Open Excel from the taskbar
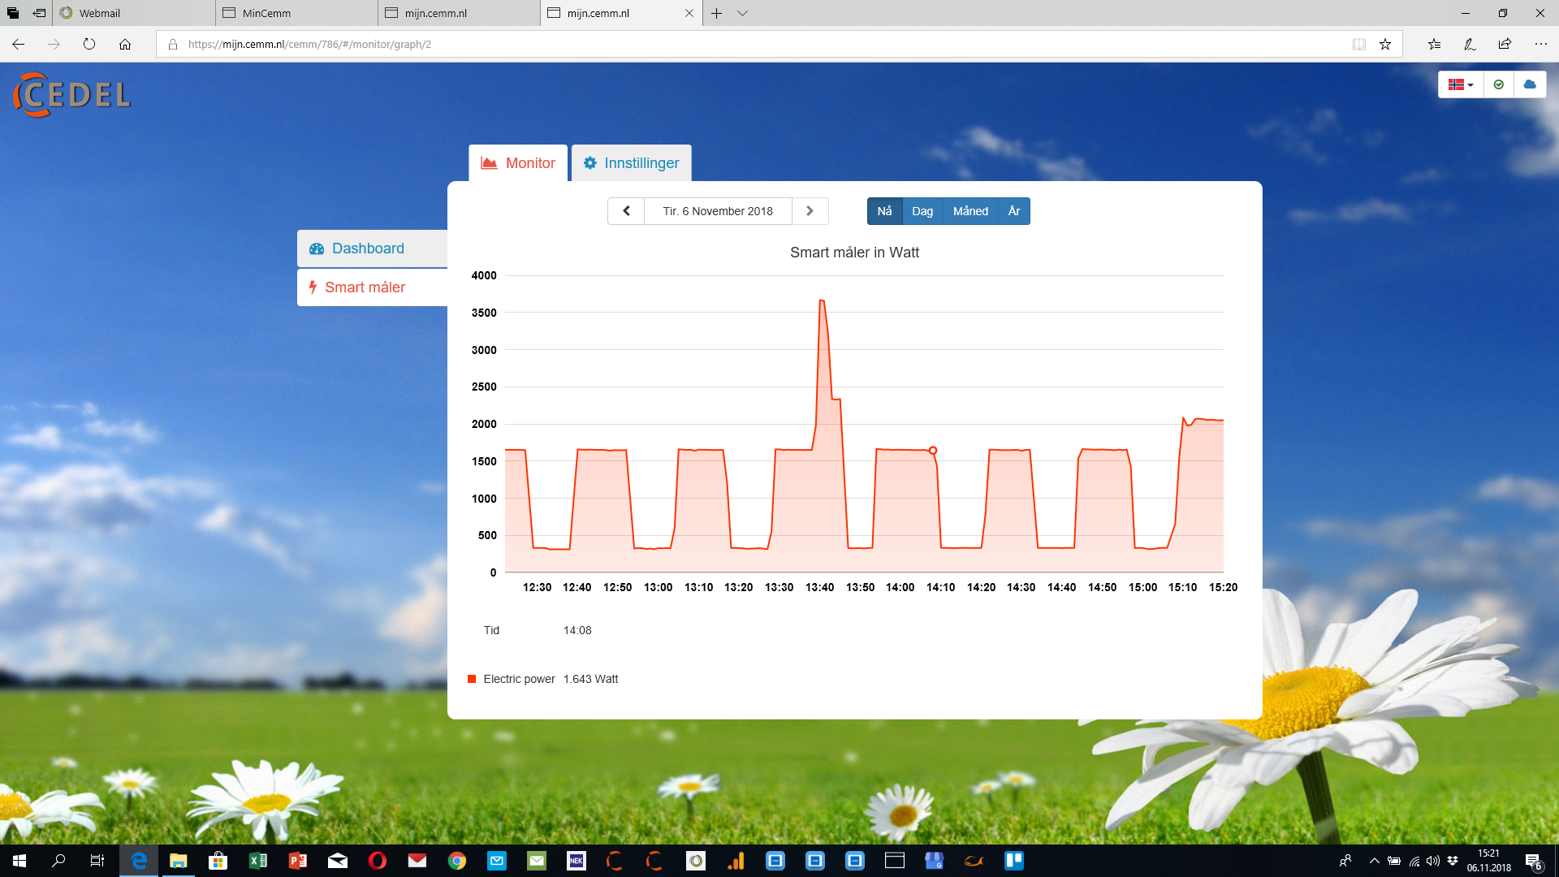The width and height of the screenshot is (1559, 877). 258,861
